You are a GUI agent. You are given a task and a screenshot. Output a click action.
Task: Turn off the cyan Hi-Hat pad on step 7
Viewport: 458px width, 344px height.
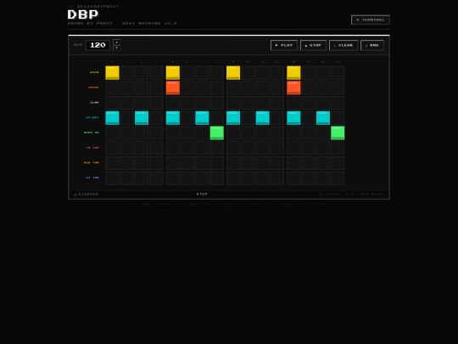click(202, 118)
